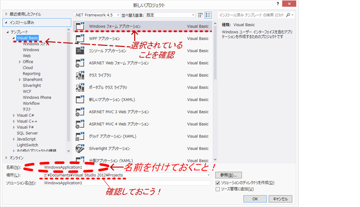The image size is (360, 207).
Task: Open the 並べ替え基準 sort dropdown
Action: [170, 15]
